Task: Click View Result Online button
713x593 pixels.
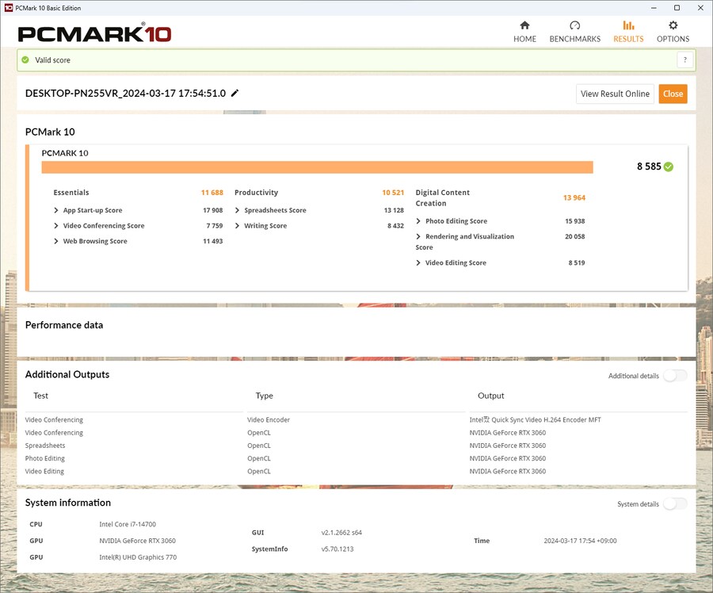Action: click(615, 94)
